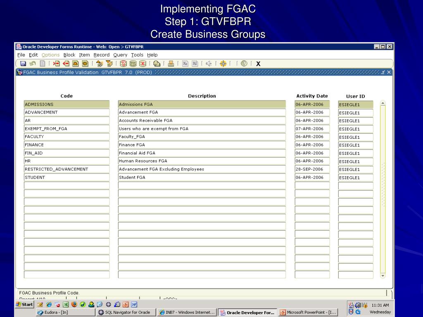Viewport: 423px width, 317px height.
Task: Select the 'Advancement FGA Excluding Employees' description
Action: coord(202,169)
